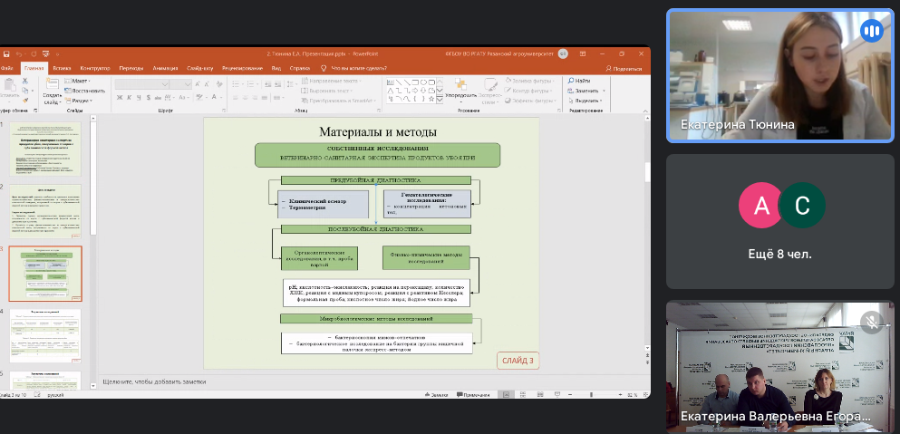The height and width of the screenshot is (434, 900).
Task: Increase font size with larger A
Action: [x=198, y=84]
